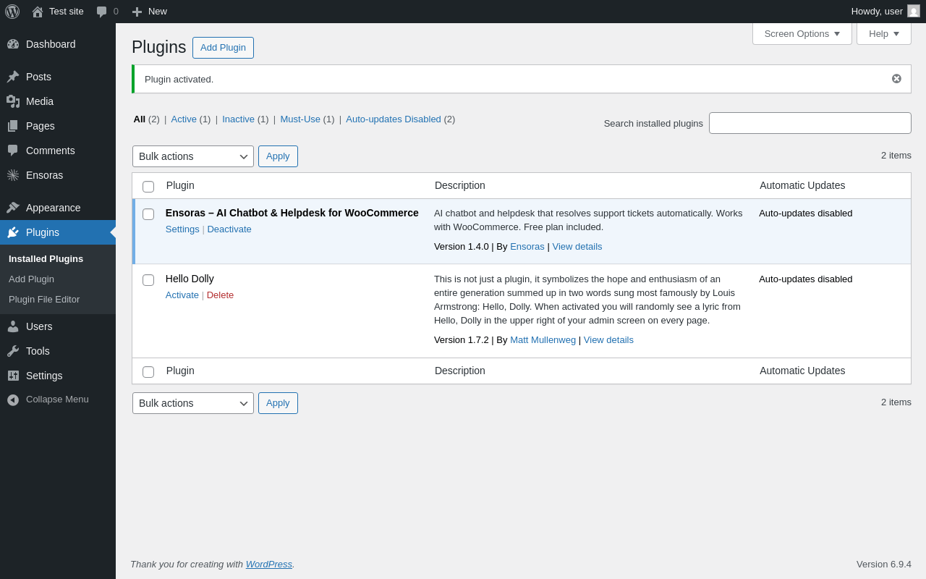
Task: Open Media from the sidebar icon
Action: [13, 101]
